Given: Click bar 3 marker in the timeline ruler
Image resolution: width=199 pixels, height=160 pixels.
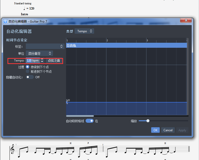Looking at the screenshot, I should pyautogui.click(x=147, y=40).
